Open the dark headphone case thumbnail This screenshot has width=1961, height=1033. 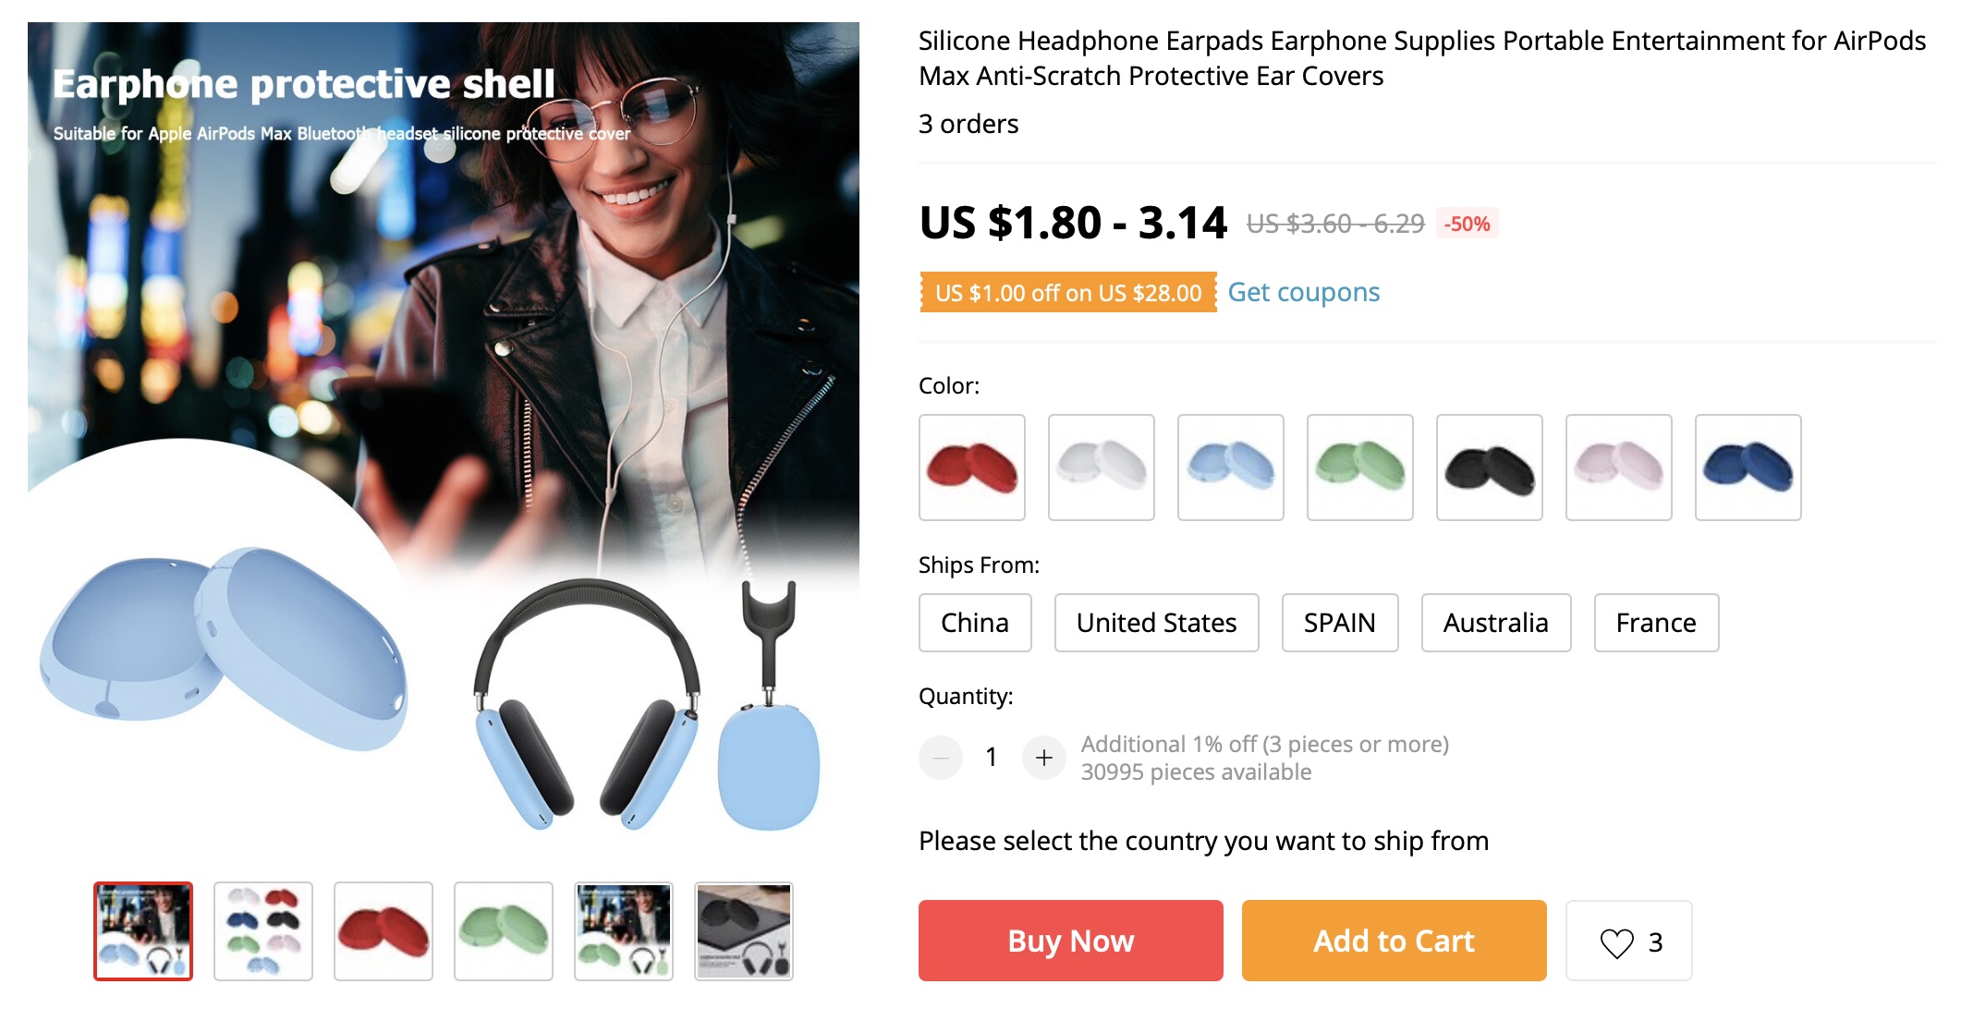[744, 931]
